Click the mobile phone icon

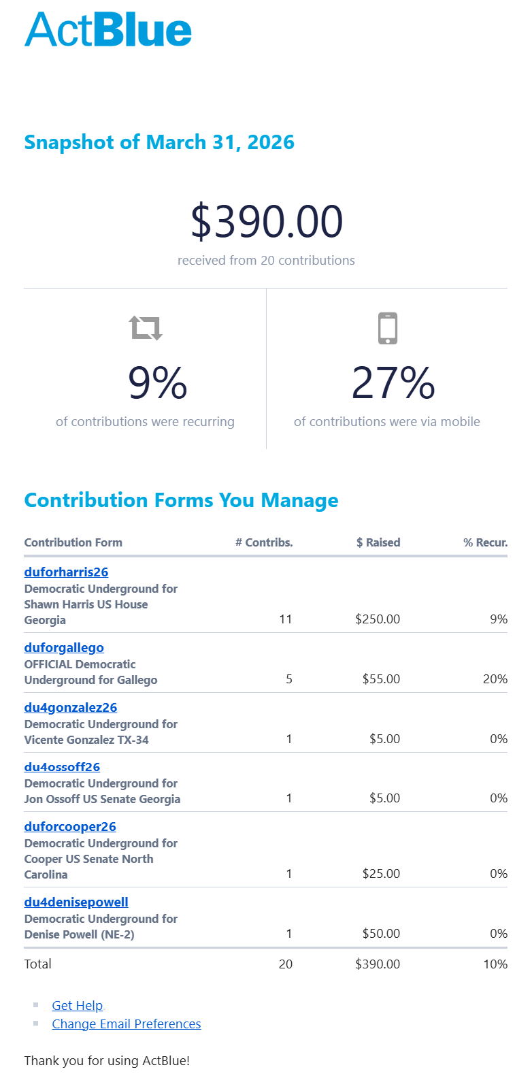(x=387, y=328)
